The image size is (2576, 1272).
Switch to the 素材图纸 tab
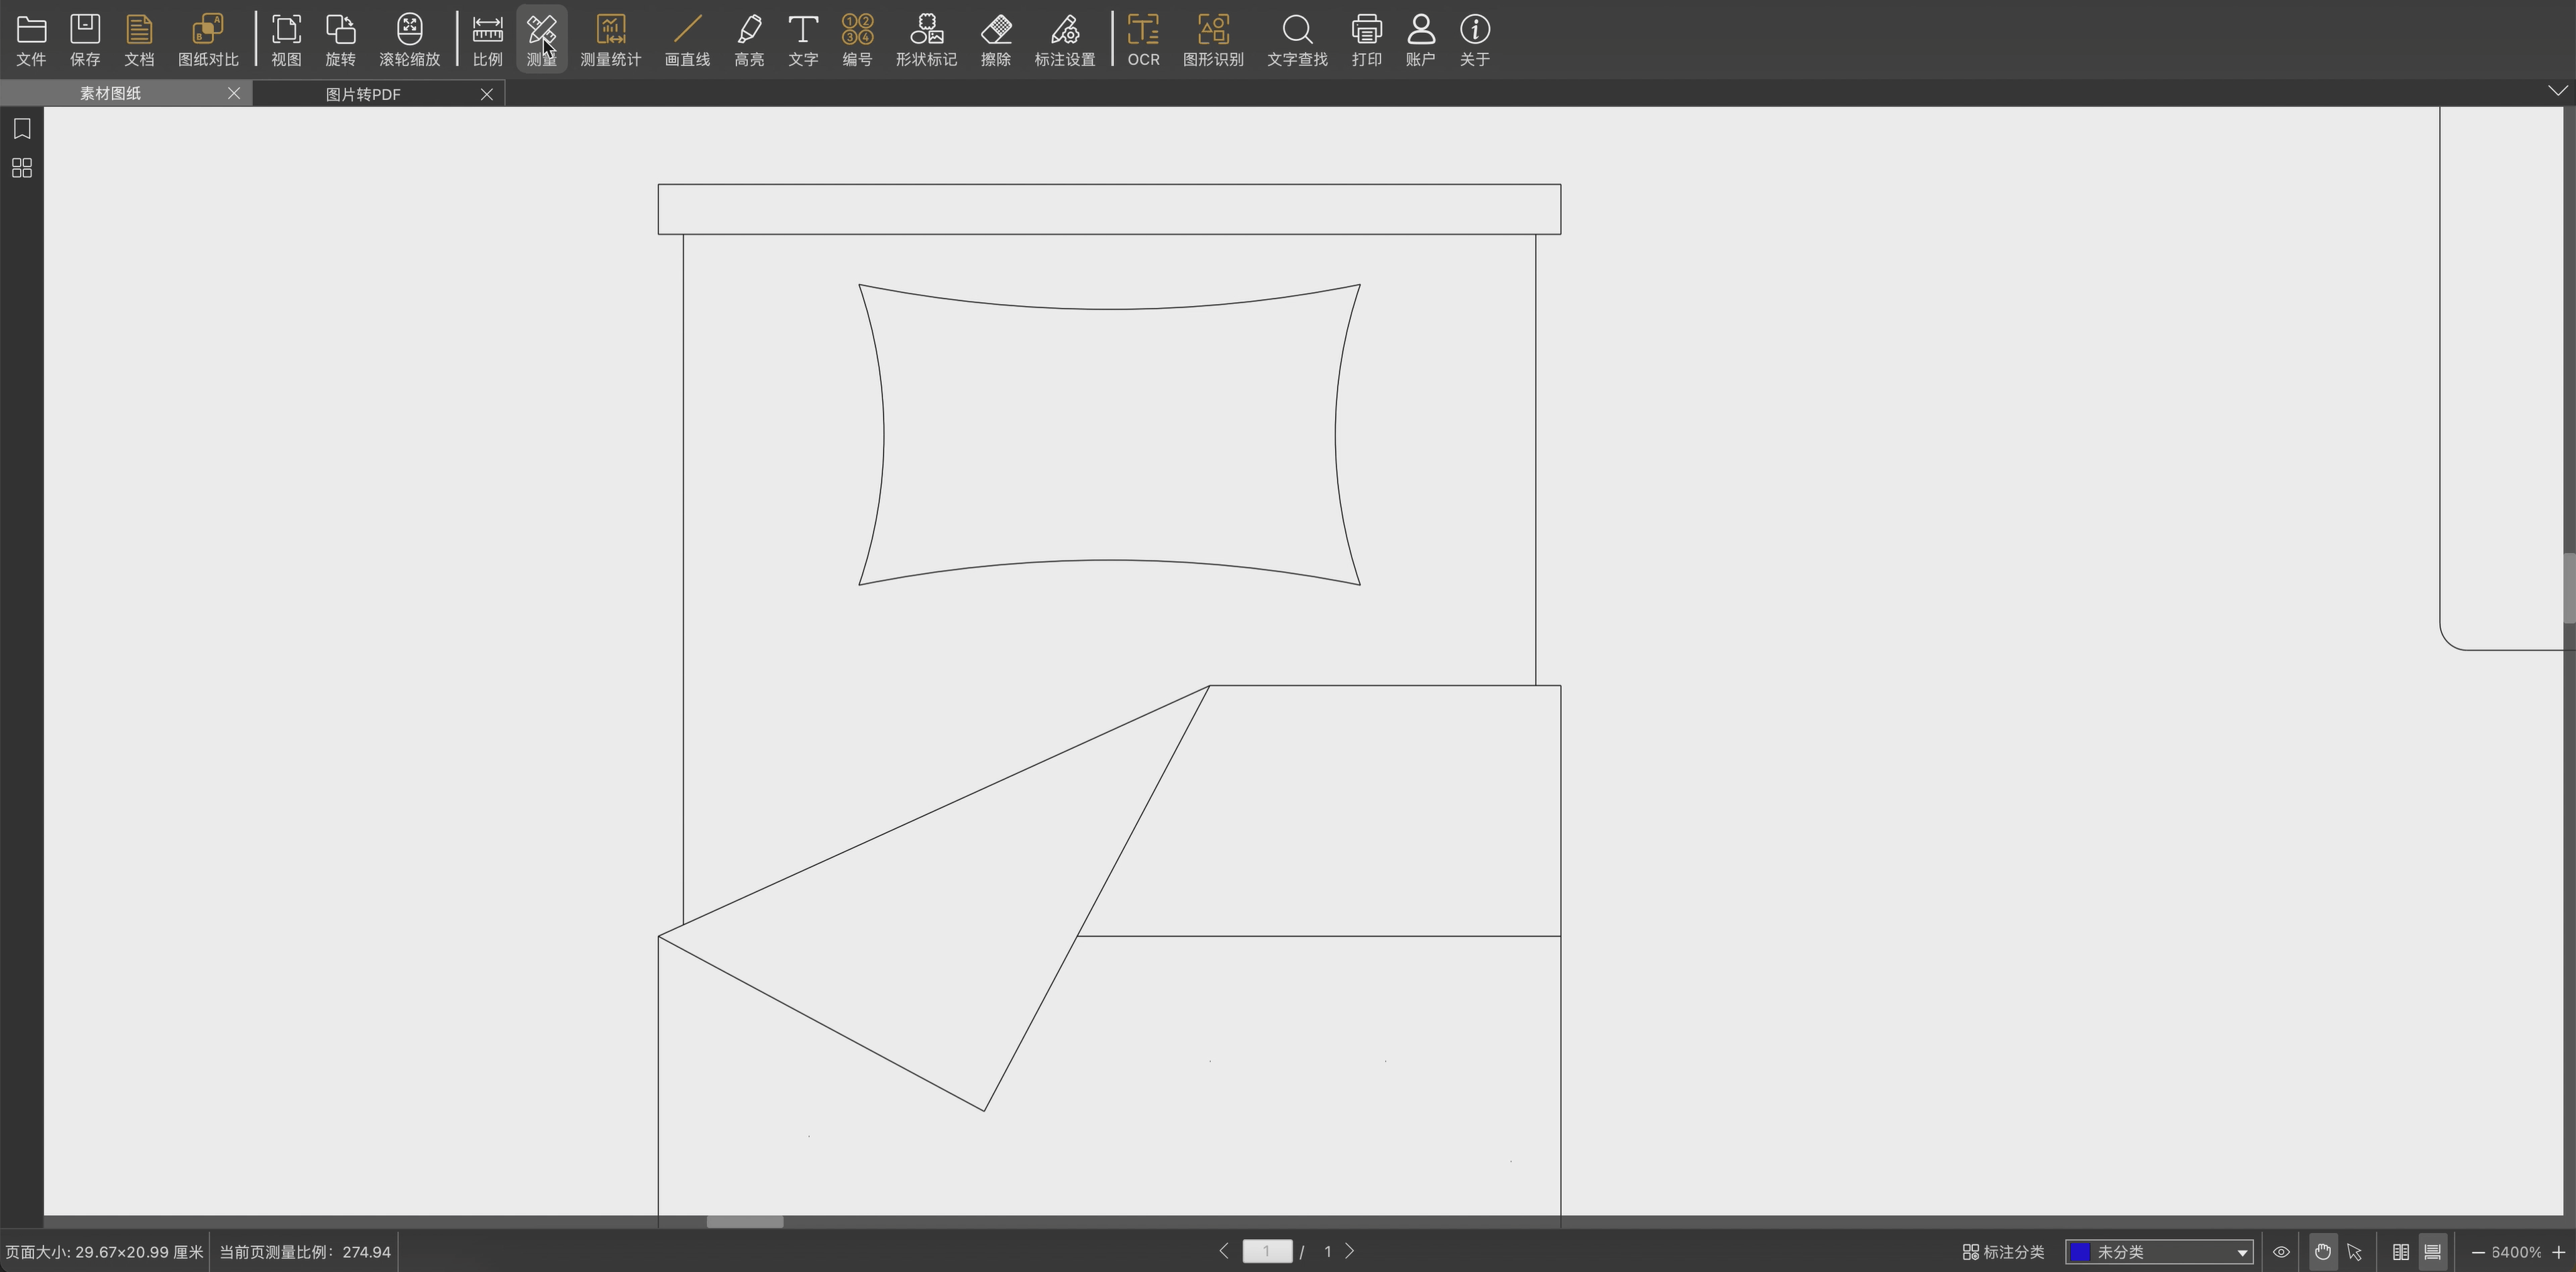(x=110, y=93)
